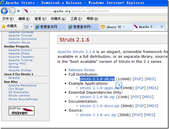Click the feather icon in address bar
The width and height of the screenshot is (169, 129).
[26, 11]
